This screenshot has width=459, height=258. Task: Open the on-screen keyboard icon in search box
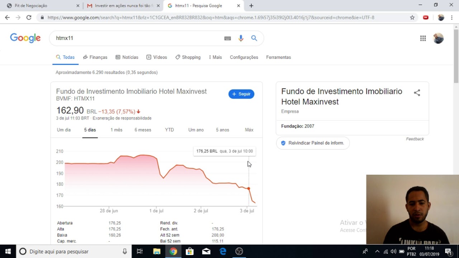coord(228,38)
